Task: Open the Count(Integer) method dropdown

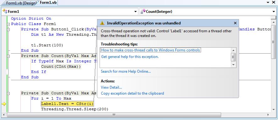Action: click(x=273, y=12)
